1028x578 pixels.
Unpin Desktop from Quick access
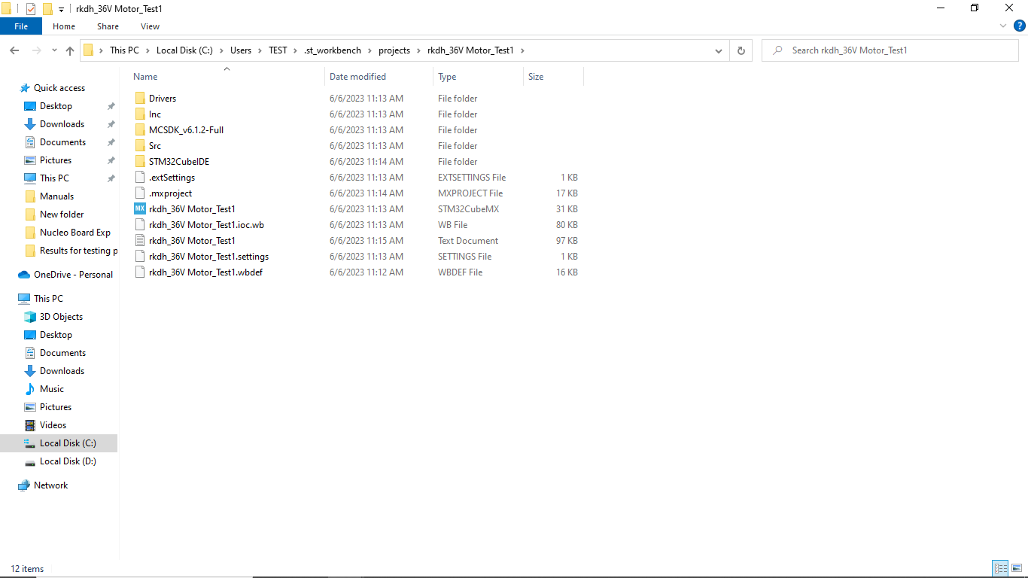coord(111,105)
